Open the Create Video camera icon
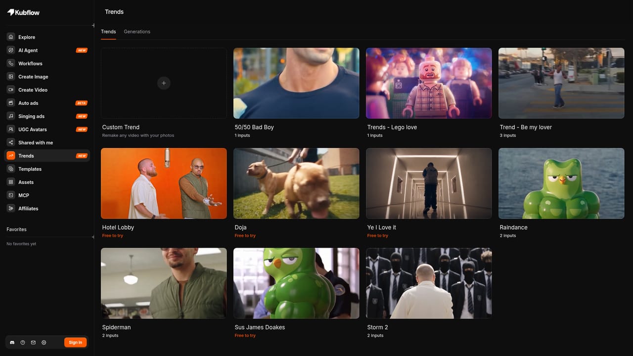Viewport: 633px width, 356px height. tap(11, 90)
